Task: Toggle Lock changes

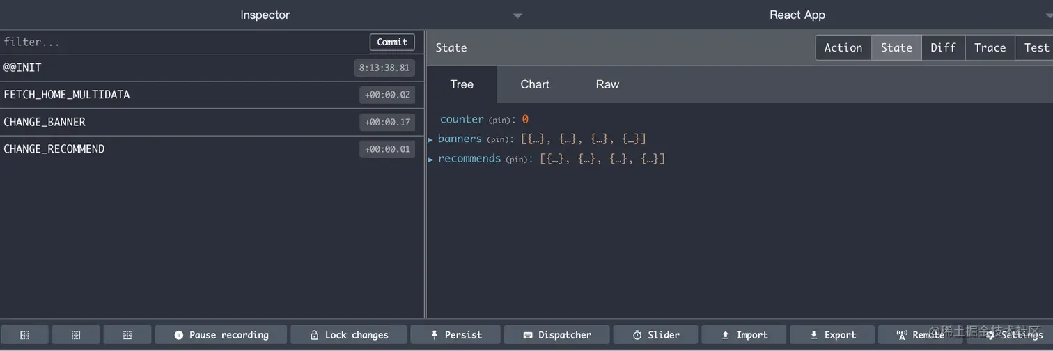Action: [349, 335]
